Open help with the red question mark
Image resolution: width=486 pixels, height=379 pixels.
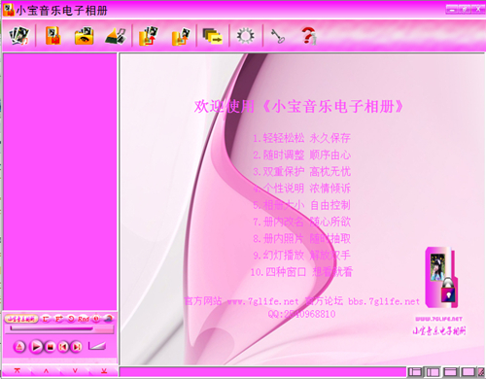pos(309,36)
